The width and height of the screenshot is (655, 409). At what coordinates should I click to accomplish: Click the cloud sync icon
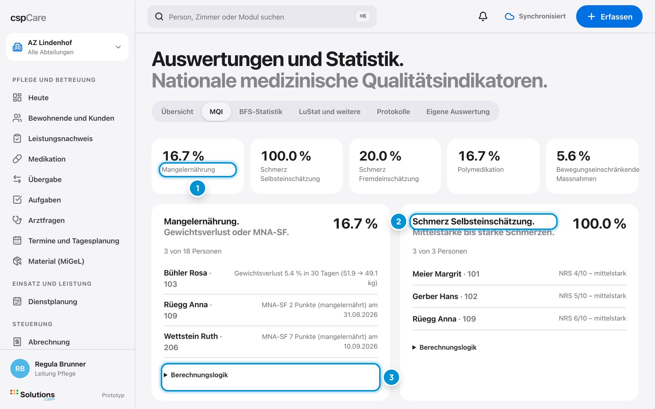(x=509, y=16)
